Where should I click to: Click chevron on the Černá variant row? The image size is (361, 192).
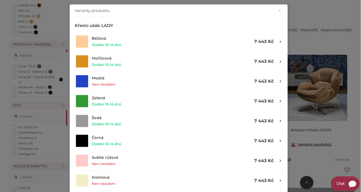point(280,141)
